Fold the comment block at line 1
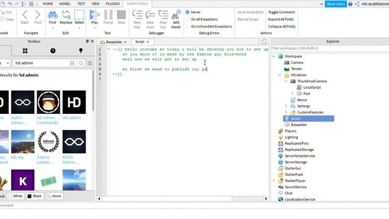This screenshot has height=219, width=389. pyautogui.click(x=109, y=49)
